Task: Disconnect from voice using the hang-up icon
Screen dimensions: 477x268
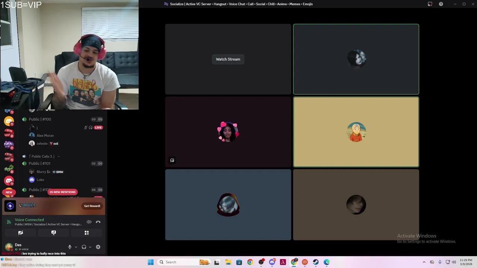Action: [98, 222]
